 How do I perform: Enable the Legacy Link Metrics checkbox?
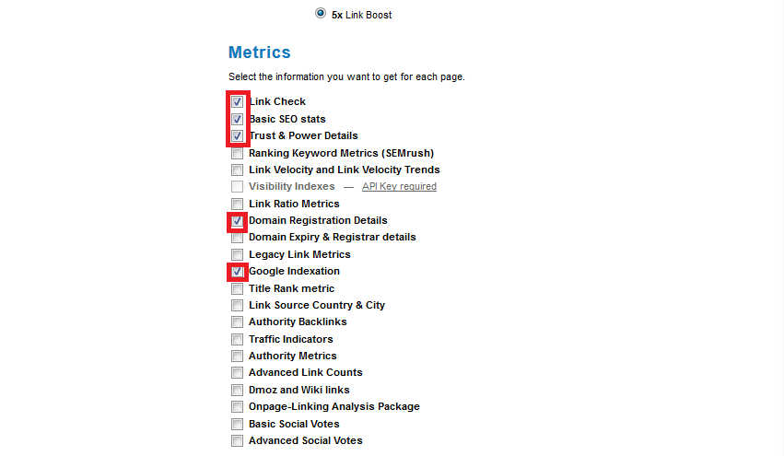click(238, 254)
